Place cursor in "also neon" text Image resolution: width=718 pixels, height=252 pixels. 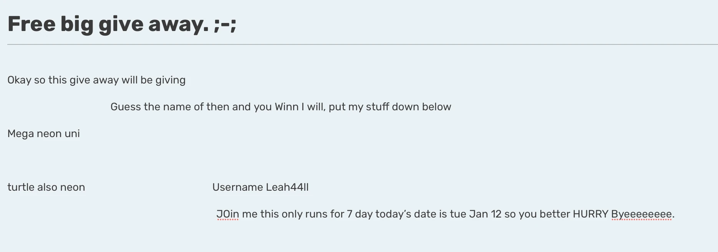click(61, 187)
